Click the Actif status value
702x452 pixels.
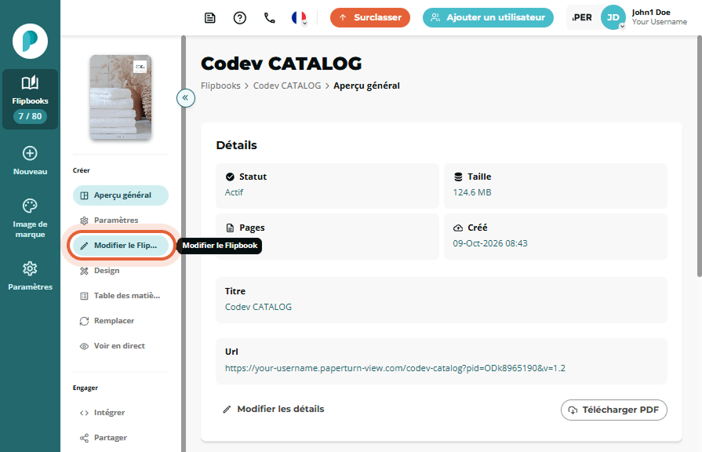(235, 192)
